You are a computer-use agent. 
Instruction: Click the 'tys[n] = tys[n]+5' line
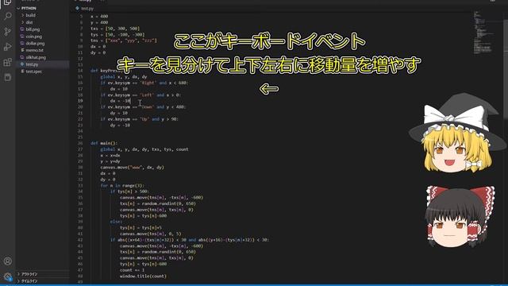[x=140, y=228]
